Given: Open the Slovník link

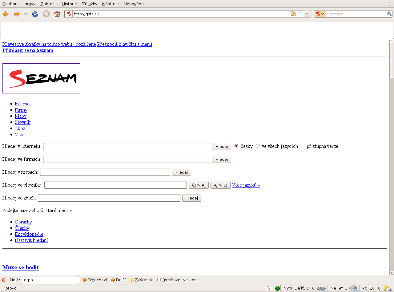Looking at the screenshot, I should coord(22,122).
